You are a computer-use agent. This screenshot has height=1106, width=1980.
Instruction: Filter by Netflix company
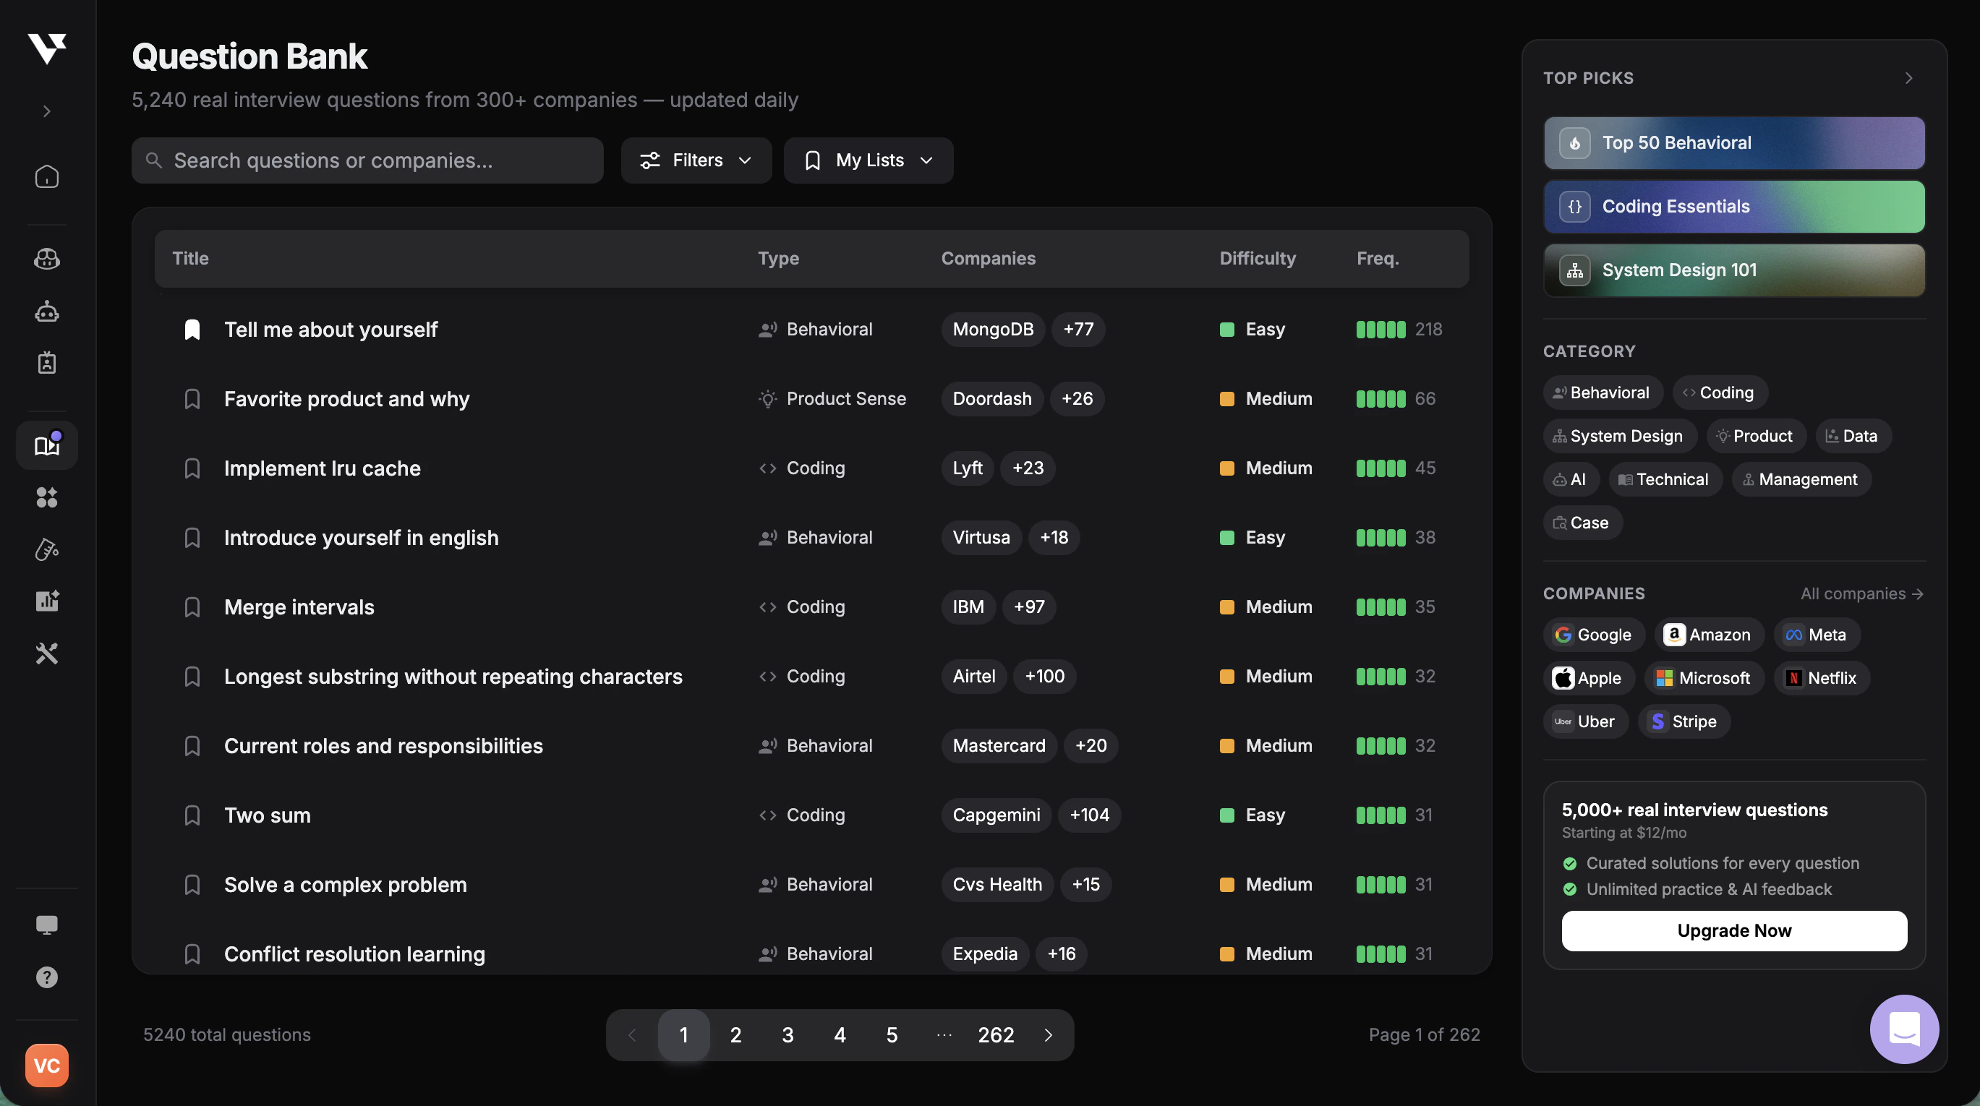tap(1821, 678)
